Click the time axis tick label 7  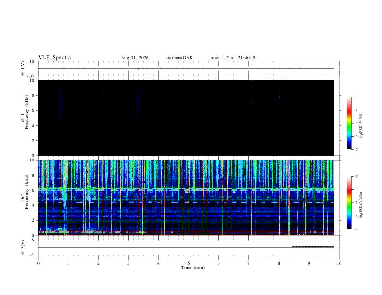[x=249, y=263]
